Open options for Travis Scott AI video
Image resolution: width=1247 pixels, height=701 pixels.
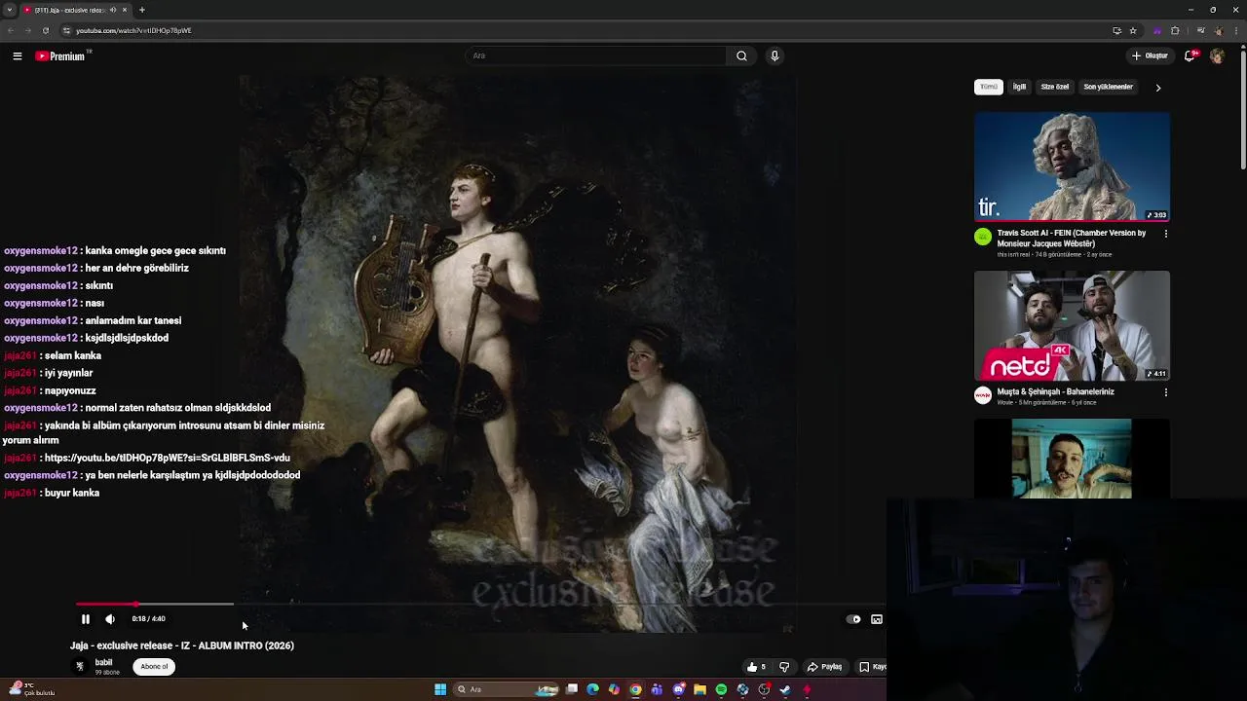click(x=1166, y=234)
